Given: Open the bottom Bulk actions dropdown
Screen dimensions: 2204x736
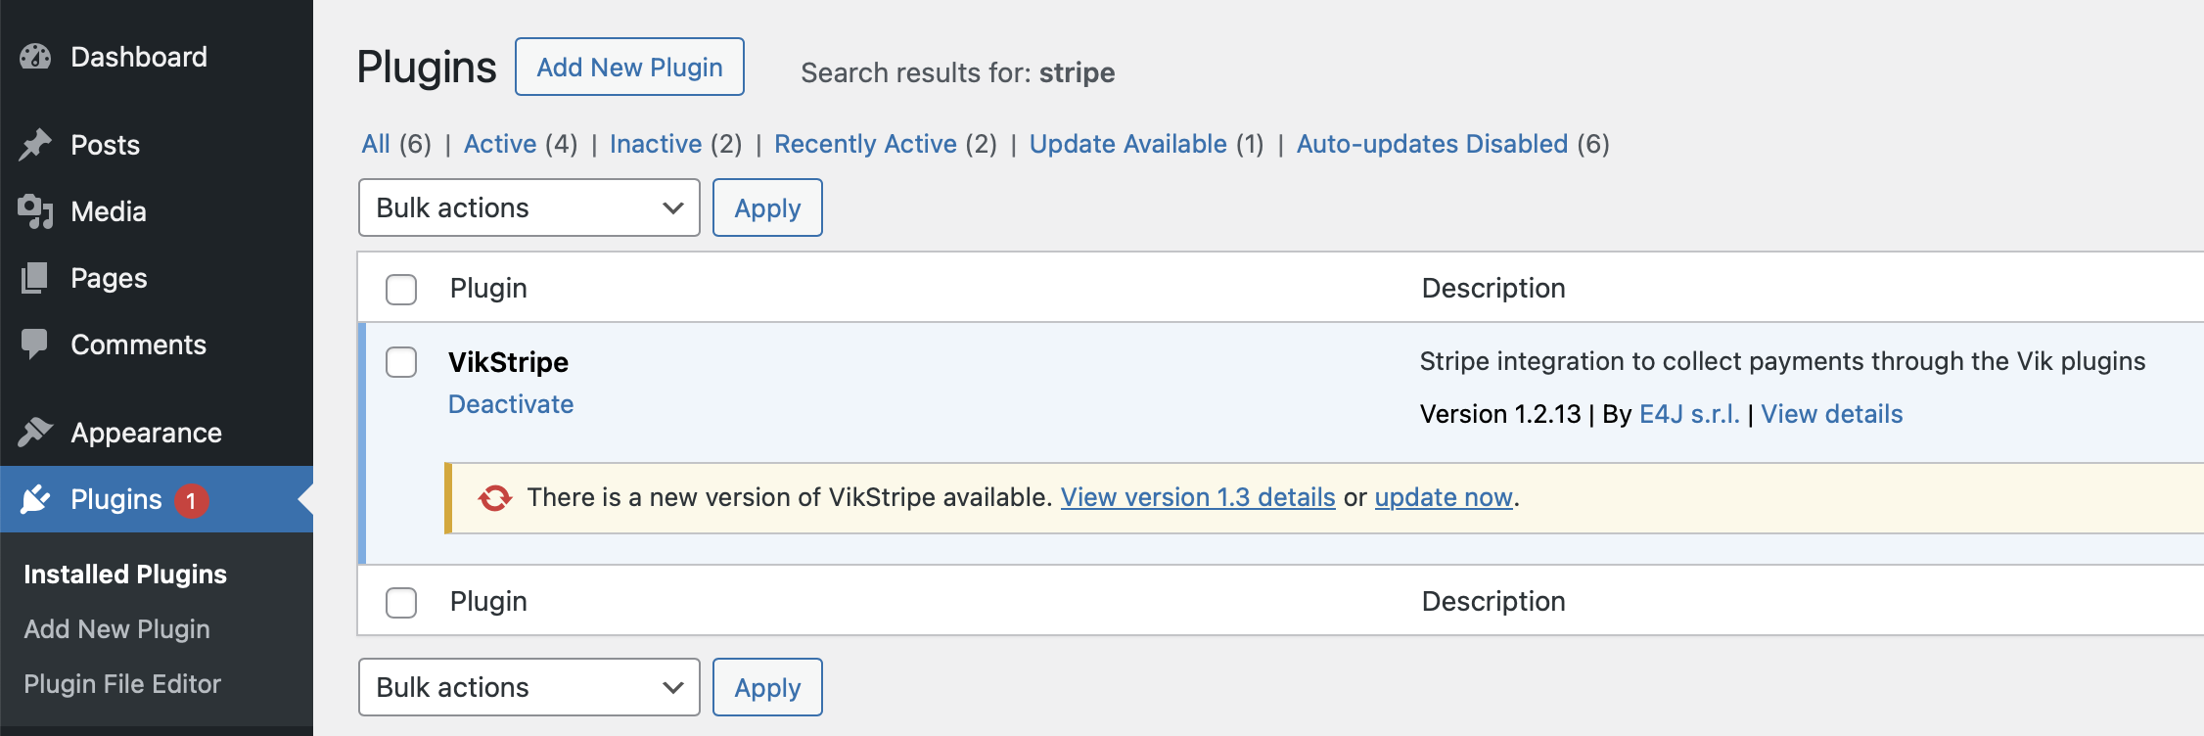Looking at the screenshot, I should click(529, 687).
